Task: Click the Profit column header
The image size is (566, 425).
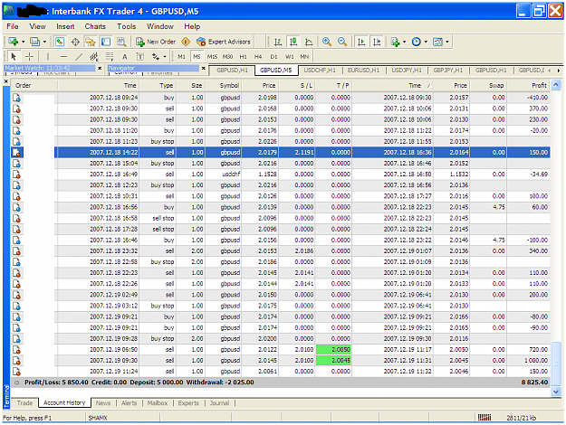Action: [x=528, y=85]
